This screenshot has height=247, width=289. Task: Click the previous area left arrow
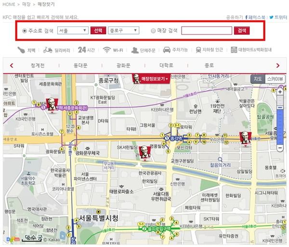[x=12, y=65]
